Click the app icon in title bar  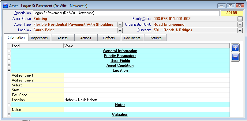click(x=6, y=6)
